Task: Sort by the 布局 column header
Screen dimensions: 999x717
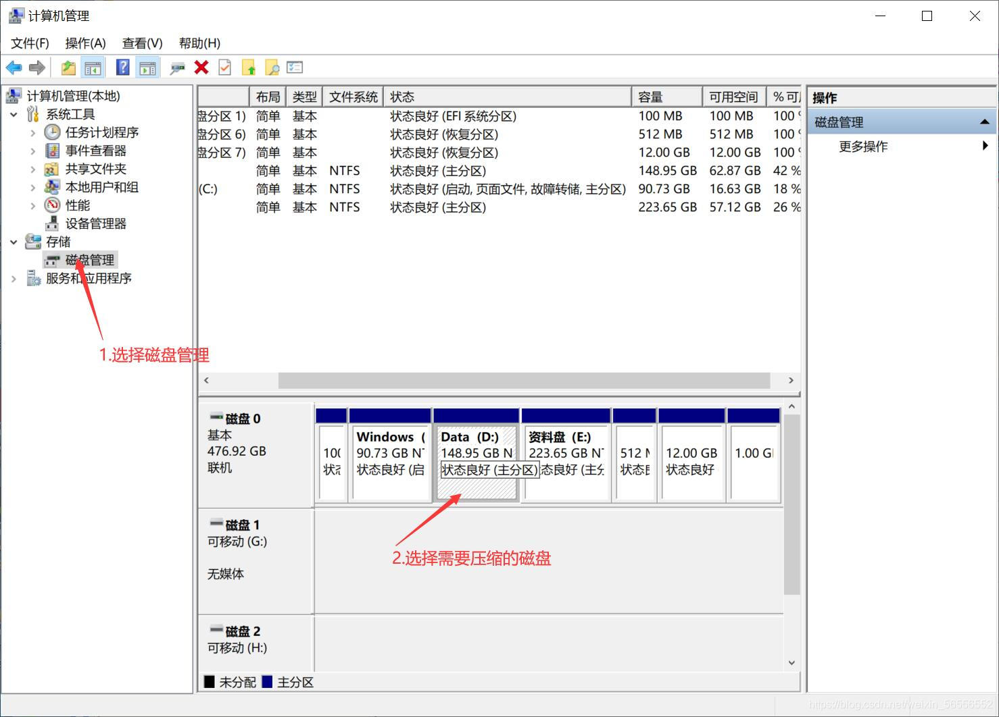Action: (x=268, y=97)
